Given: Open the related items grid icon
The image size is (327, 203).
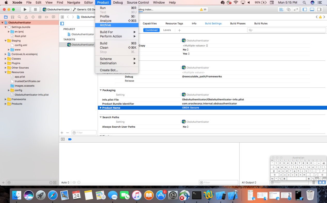Looking at the screenshot, I should pos(62,17).
